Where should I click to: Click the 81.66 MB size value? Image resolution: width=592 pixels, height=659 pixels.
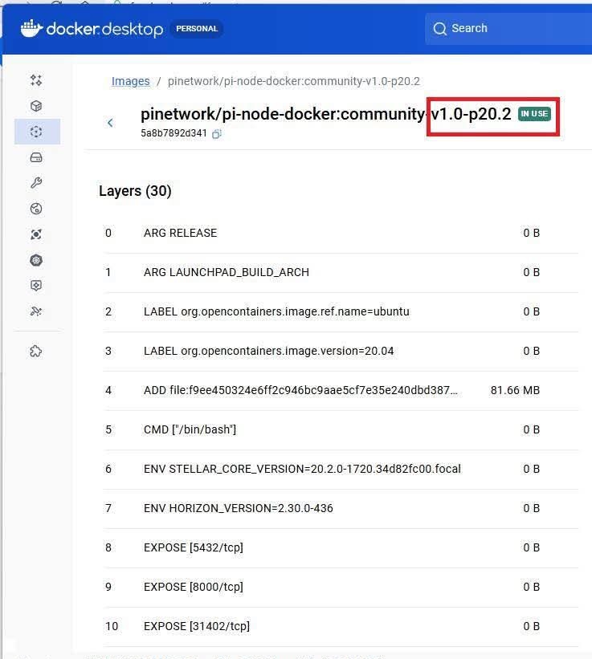[515, 390]
